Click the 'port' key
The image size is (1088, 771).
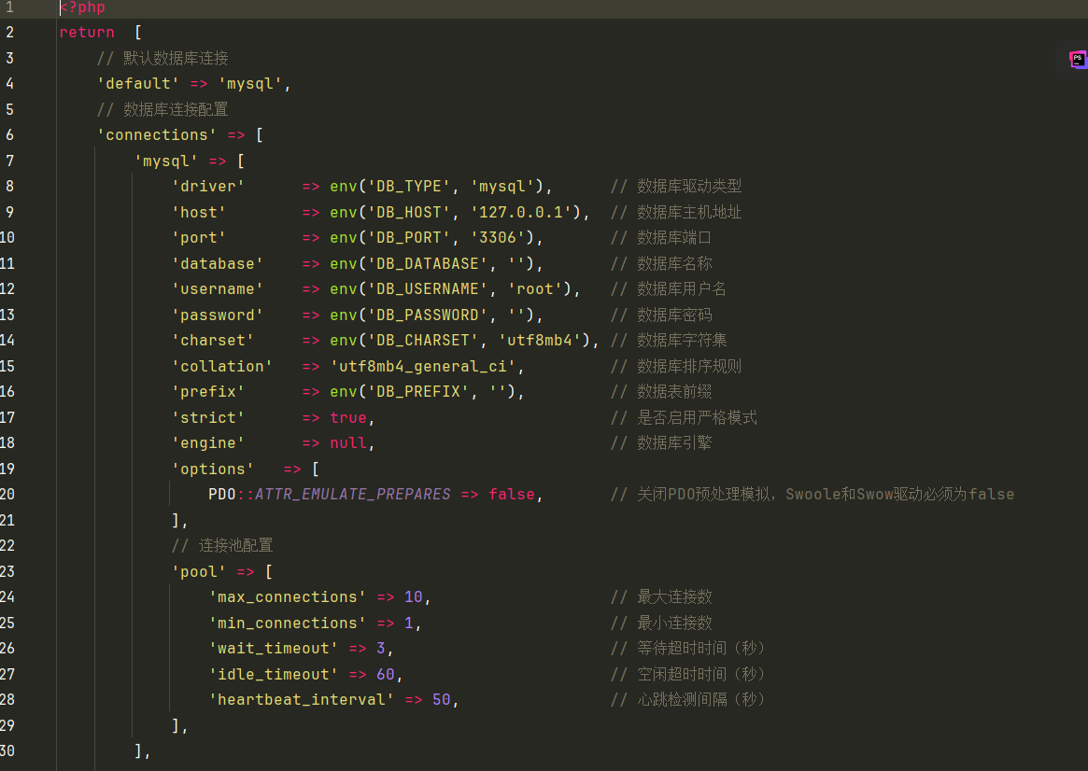[x=198, y=238]
